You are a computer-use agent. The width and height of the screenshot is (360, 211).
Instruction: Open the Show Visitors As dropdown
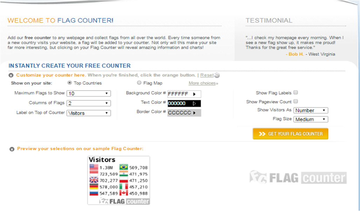pos(311,110)
